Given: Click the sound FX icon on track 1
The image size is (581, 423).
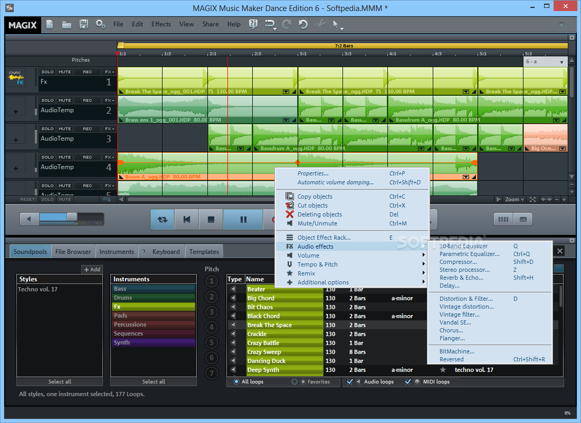Looking at the screenshot, I should pyautogui.click(x=16, y=77).
